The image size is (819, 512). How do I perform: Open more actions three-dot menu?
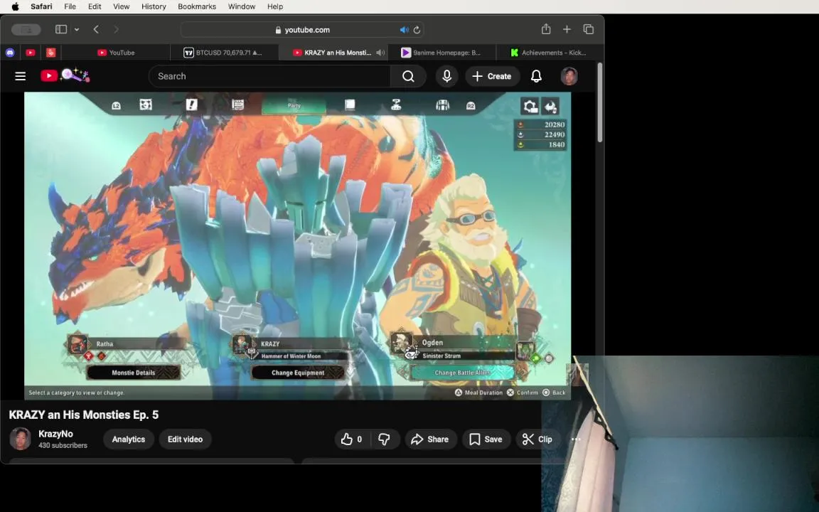(x=576, y=439)
